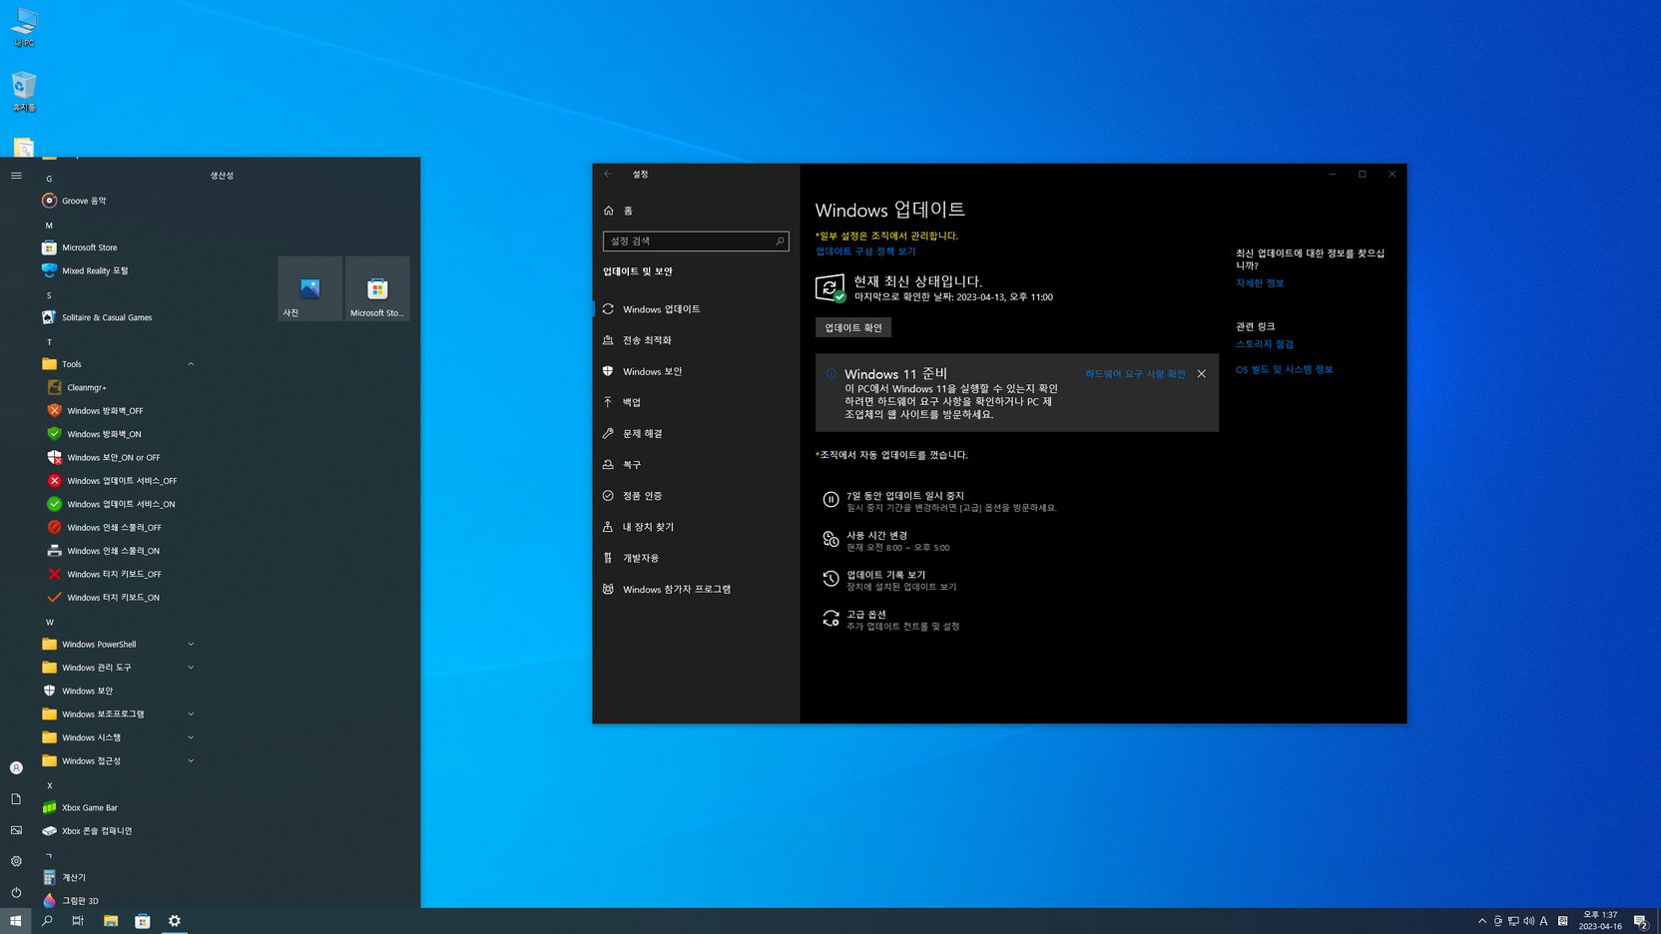The image size is (1661, 934).
Task: Select 개발자용 sidebar item
Action: [x=696, y=558]
